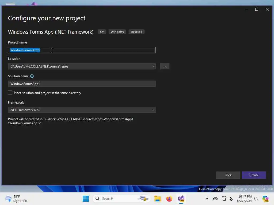
Task: Click the Visual Studio taskbar icon
Action: coord(181,199)
